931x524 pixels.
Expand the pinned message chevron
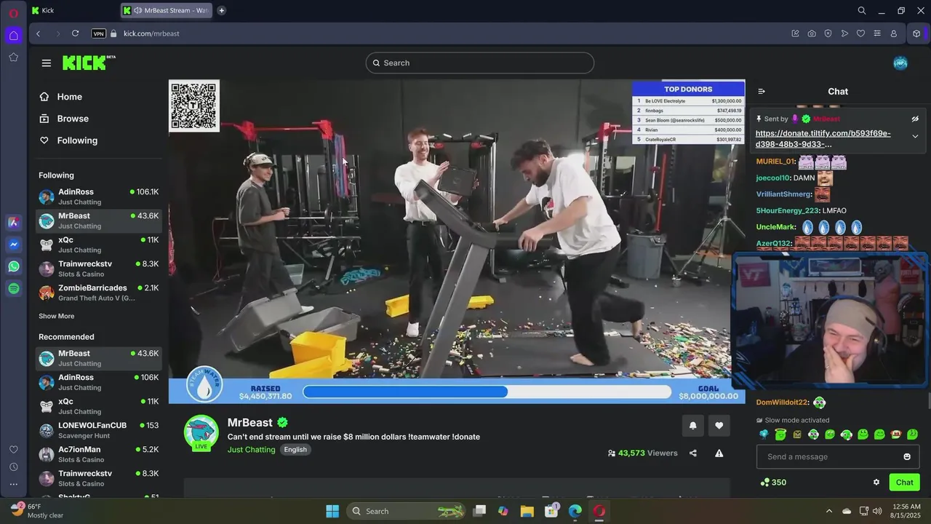915,136
